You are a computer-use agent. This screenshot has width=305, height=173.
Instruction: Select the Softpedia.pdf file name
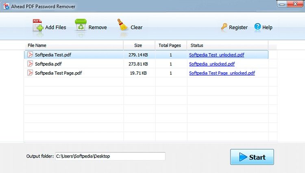48,64
